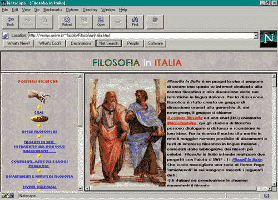This screenshot has width=278, height=200.
Task: Open the Help menu
Action: point(123,10)
